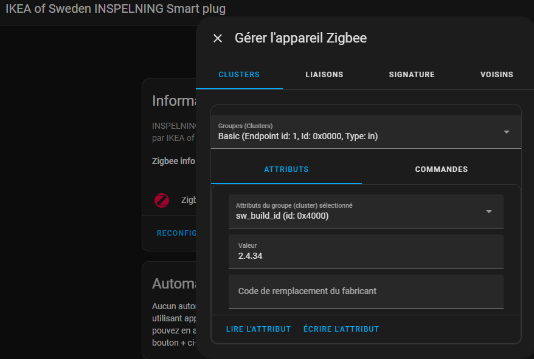Expand the Groupes (Clusters) dropdown
Image resolution: width=534 pixels, height=359 pixels.
click(366, 132)
